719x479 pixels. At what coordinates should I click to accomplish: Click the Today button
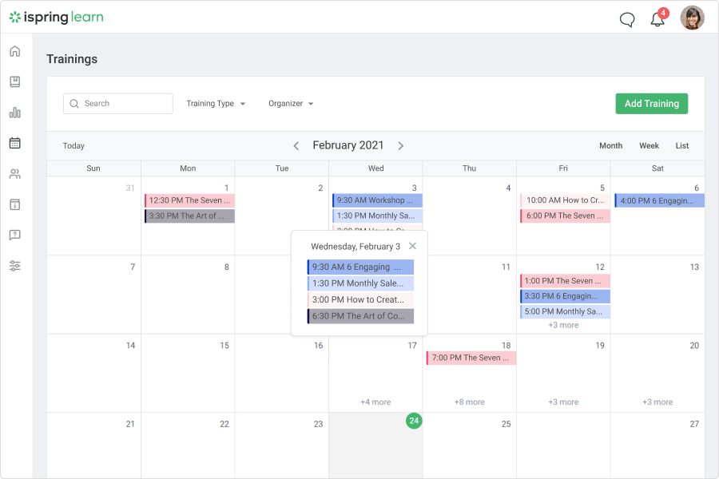[x=73, y=146]
